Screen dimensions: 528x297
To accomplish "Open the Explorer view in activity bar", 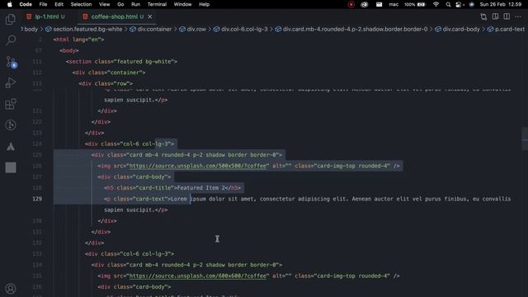I will point(11,20).
